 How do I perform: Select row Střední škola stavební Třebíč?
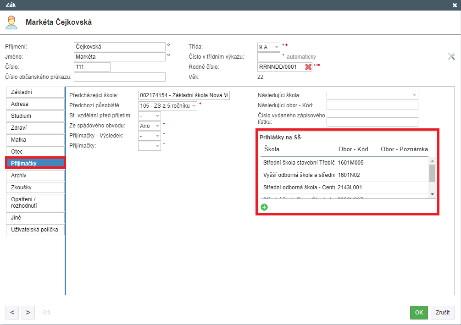pos(344,163)
